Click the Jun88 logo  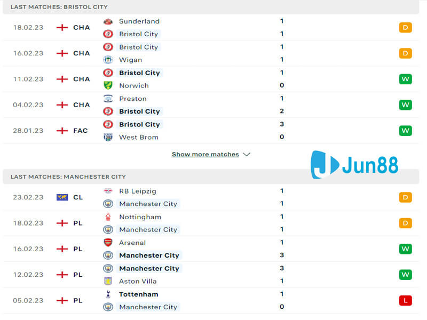pos(355,164)
